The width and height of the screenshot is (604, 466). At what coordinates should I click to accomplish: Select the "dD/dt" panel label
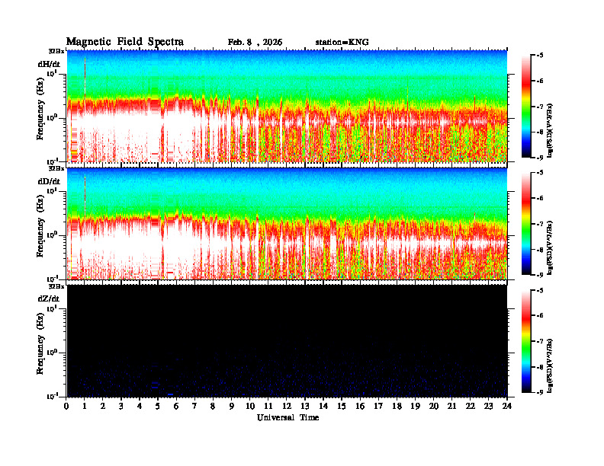point(49,181)
